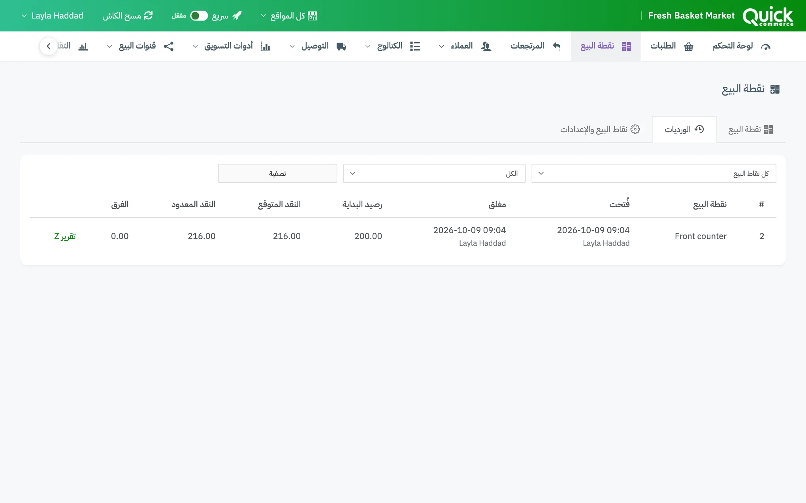Toggle the سريع fast mode switch

(199, 16)
